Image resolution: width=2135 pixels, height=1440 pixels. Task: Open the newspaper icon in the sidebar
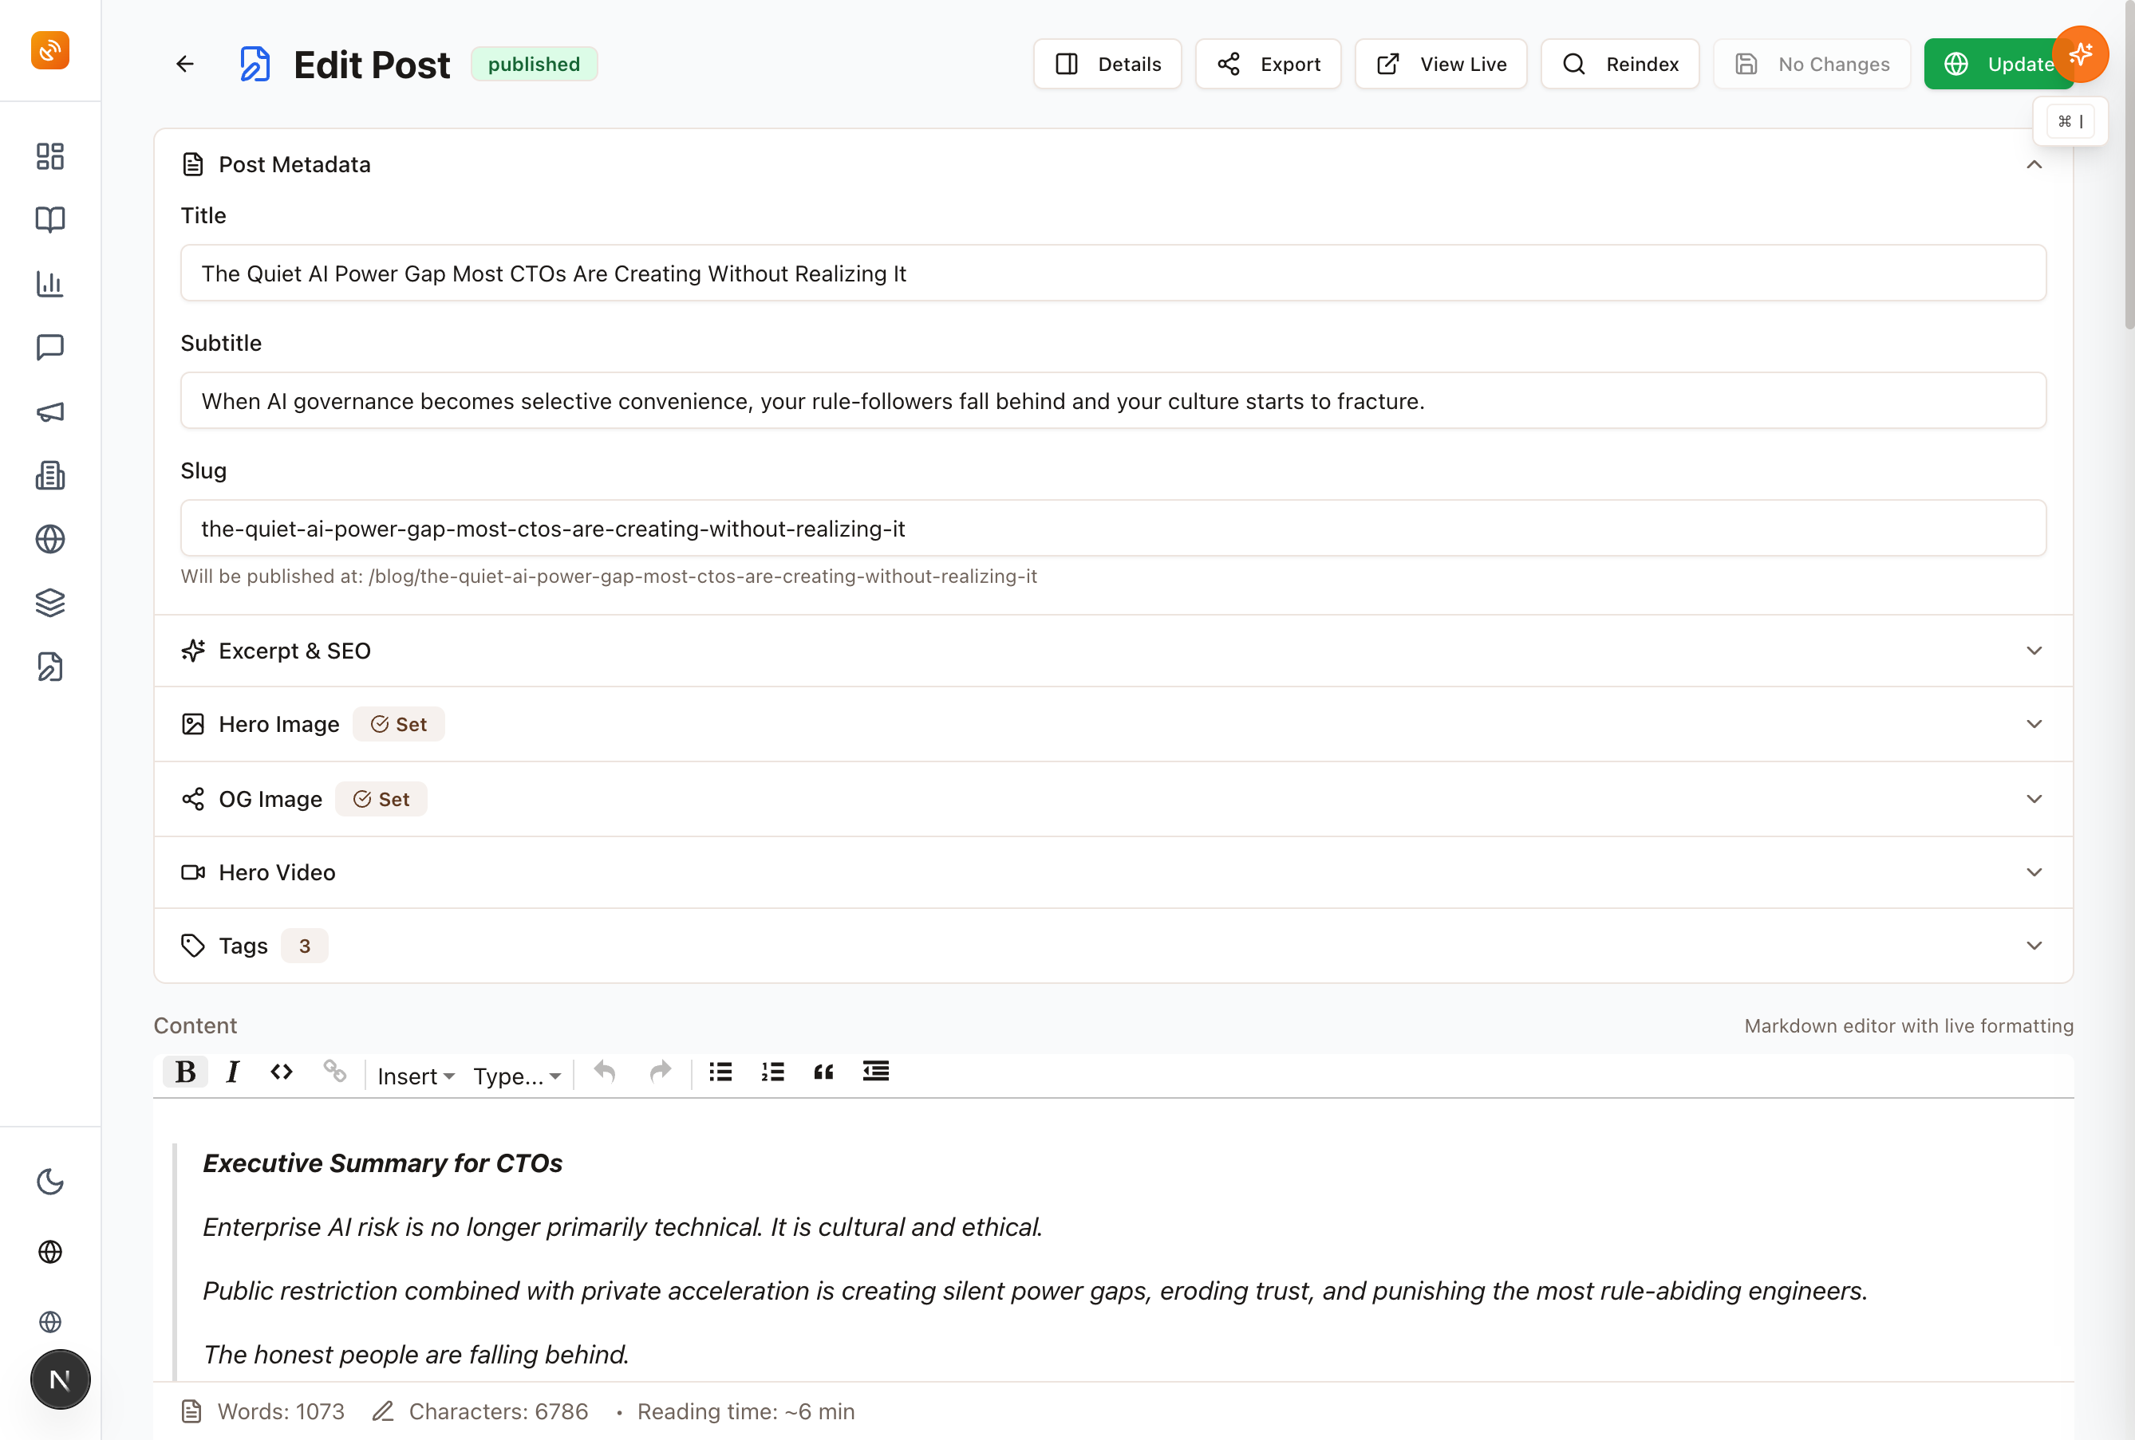(49, 476)
